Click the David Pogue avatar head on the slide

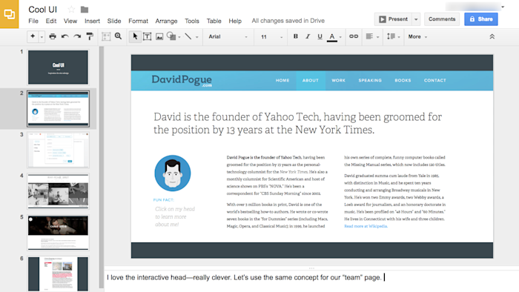(173, 173)
